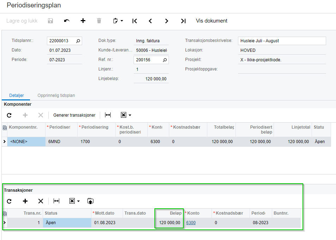
Task: Fit columns in Komponenter grid
Action: pos(108,115)
